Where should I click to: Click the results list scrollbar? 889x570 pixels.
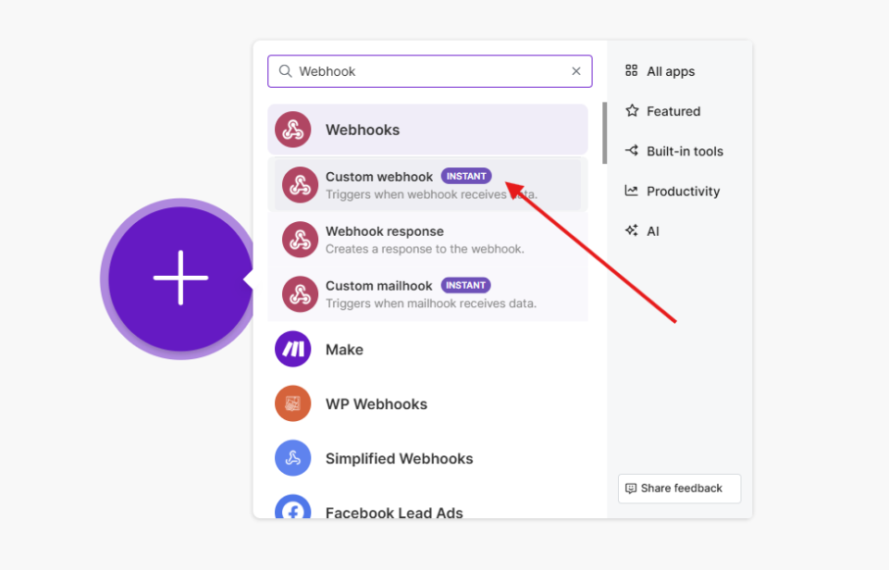[605, 134]
